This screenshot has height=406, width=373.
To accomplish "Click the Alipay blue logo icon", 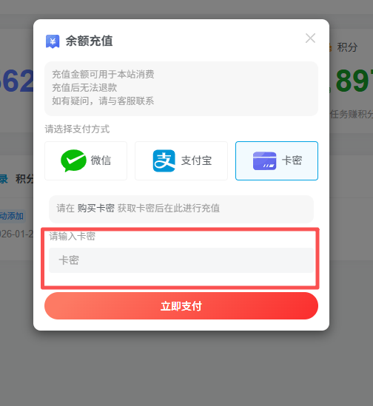I will (x=164, y=160).
